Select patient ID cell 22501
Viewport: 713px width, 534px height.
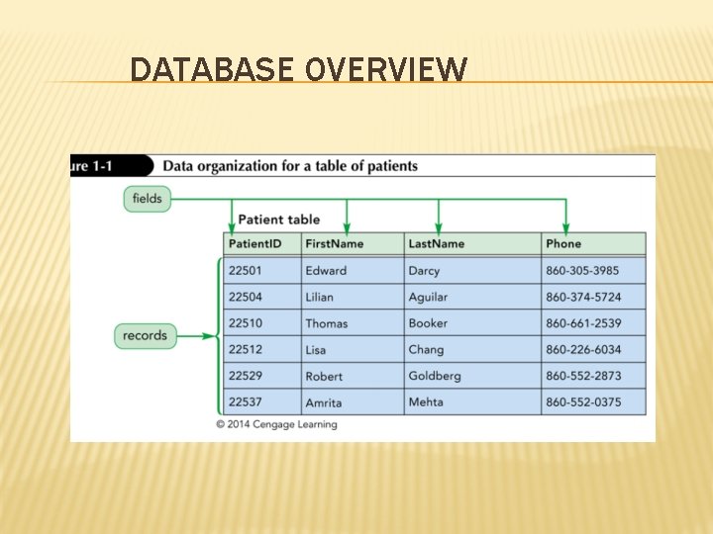click(262, 271)
